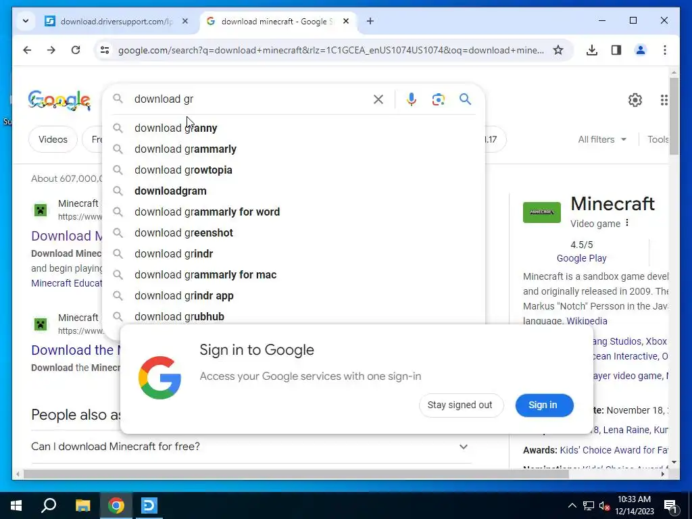This screenshot has height=519, width=692.
Task: Open Google quick settings gear
Action: 635,100
